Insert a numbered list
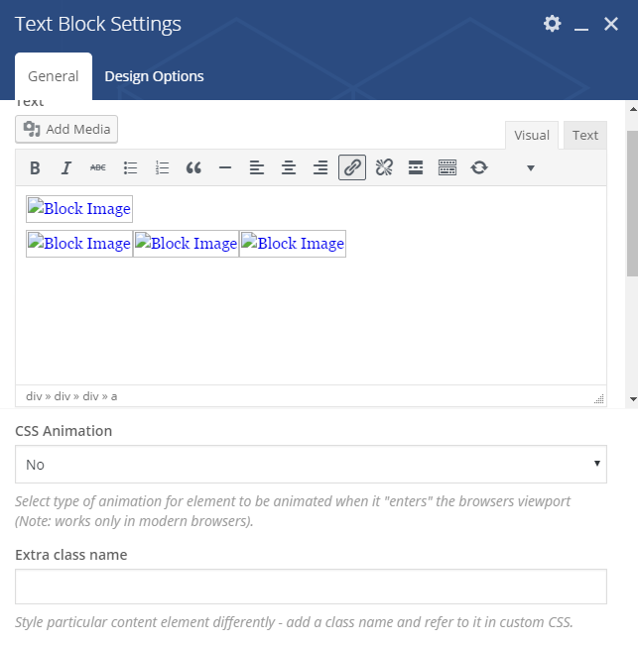This screenshot has width=638, height=645. [x=162, y=167]
